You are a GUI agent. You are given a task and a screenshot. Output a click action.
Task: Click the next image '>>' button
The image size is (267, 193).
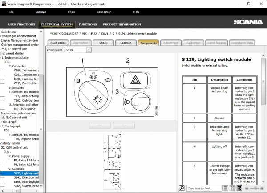(x=124, y=125)
